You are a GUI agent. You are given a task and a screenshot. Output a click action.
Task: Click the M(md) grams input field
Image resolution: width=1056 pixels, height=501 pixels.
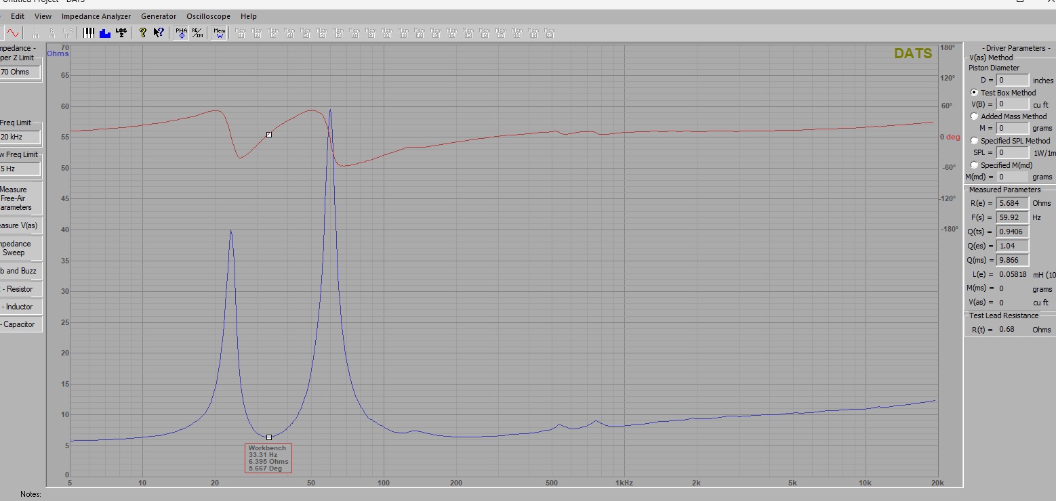coord(1013,177)
